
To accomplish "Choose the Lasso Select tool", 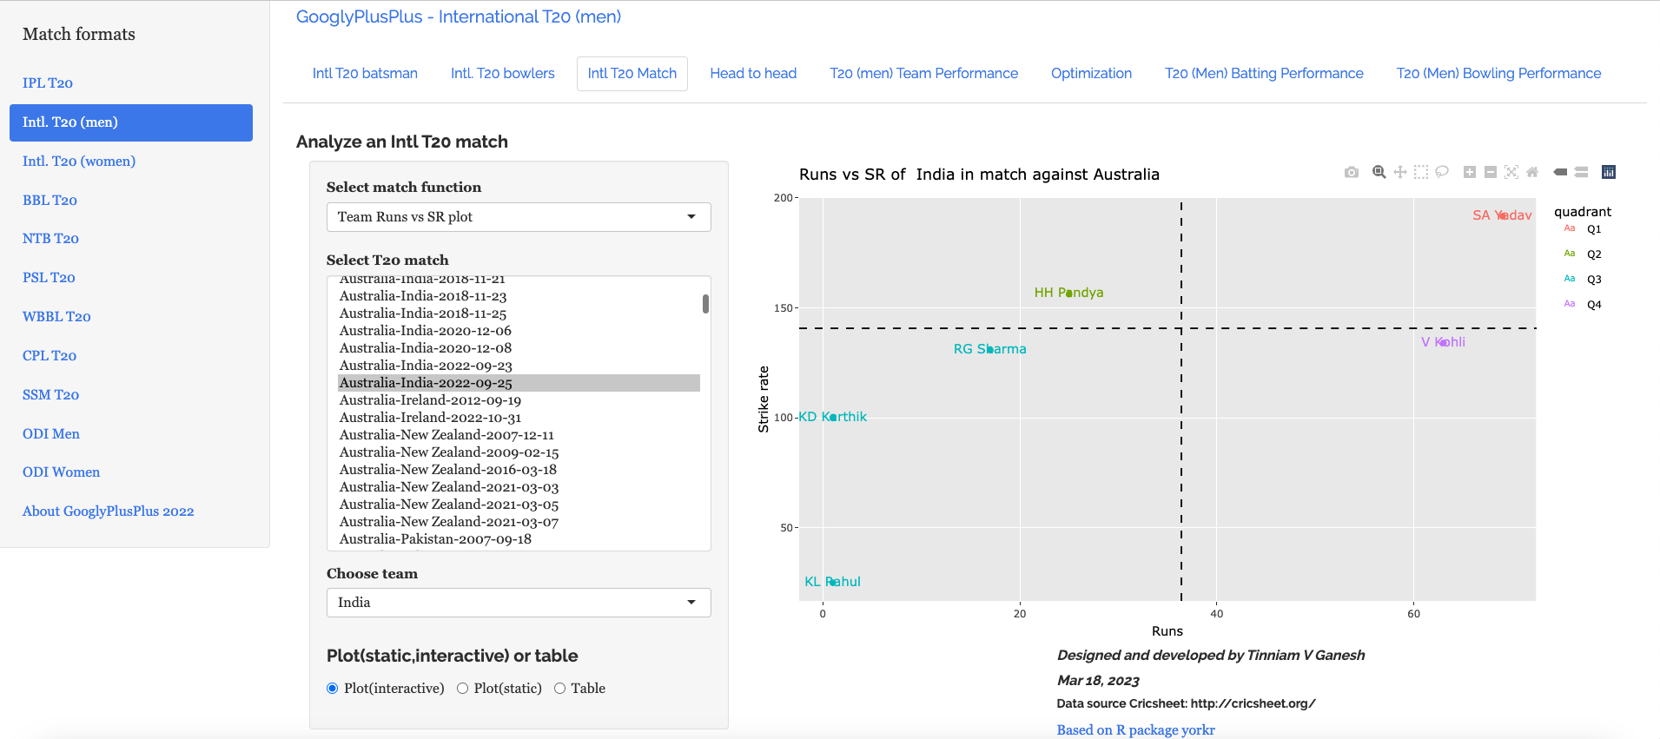I will [x=1442, y=172].
